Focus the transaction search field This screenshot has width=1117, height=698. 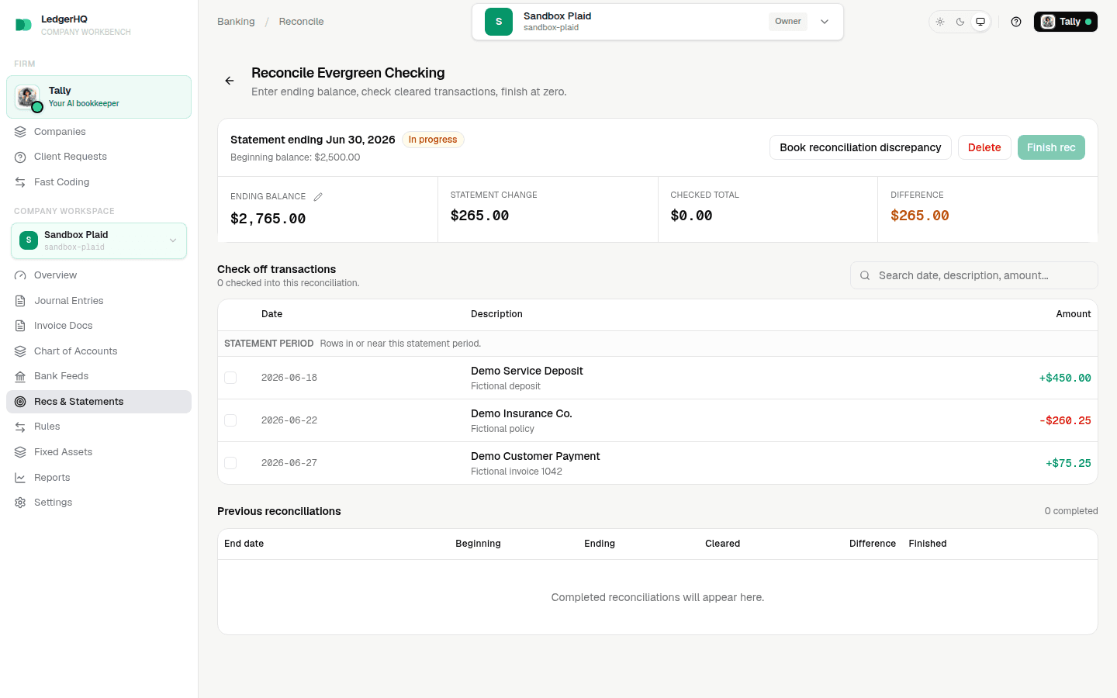974,275
